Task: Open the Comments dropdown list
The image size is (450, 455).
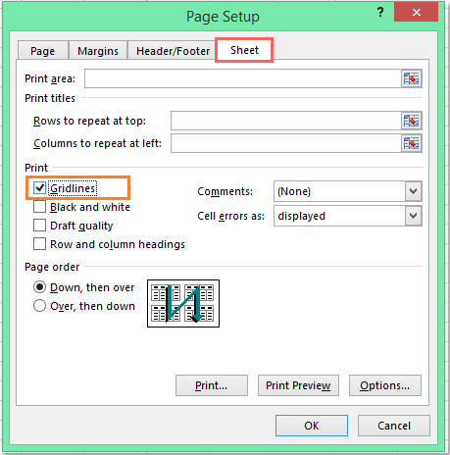Action: click(x=413, y=191)
